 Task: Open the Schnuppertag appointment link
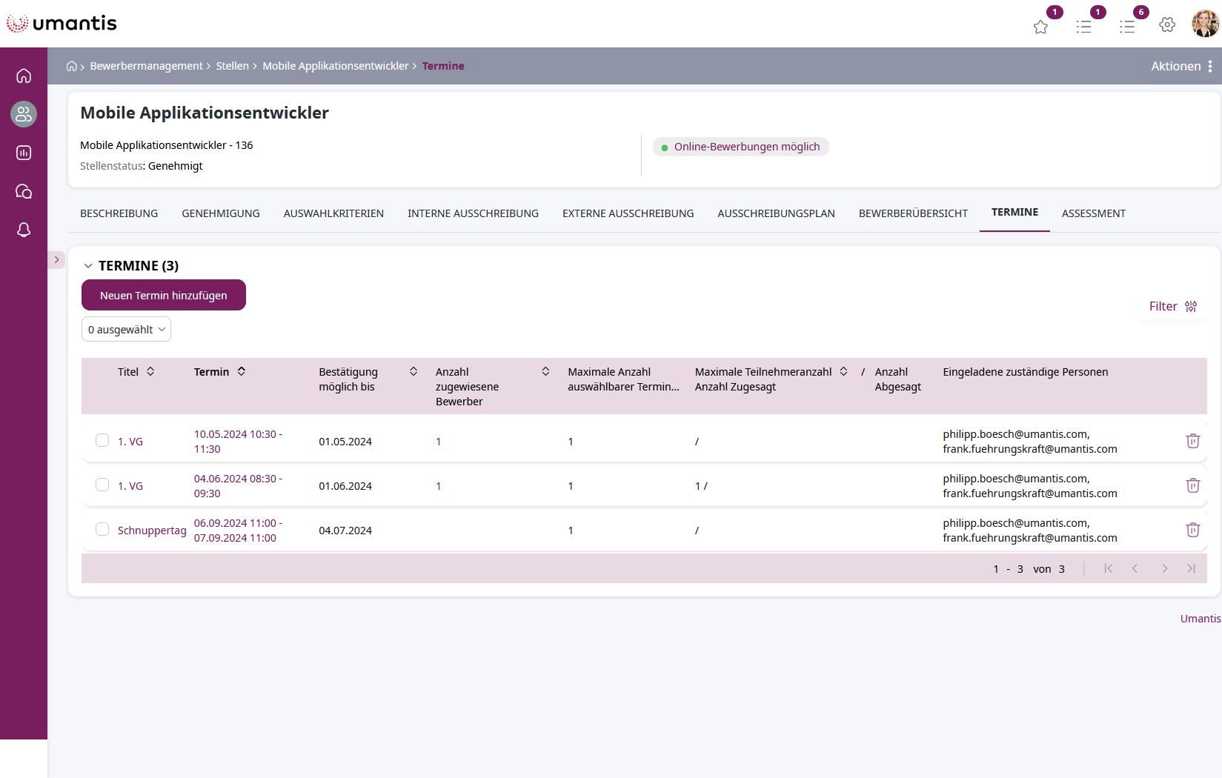pyautogui.click(x=152, y=531)
